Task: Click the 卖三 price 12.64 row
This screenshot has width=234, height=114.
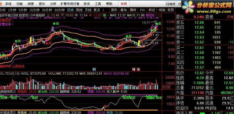Action: [205, 32]
